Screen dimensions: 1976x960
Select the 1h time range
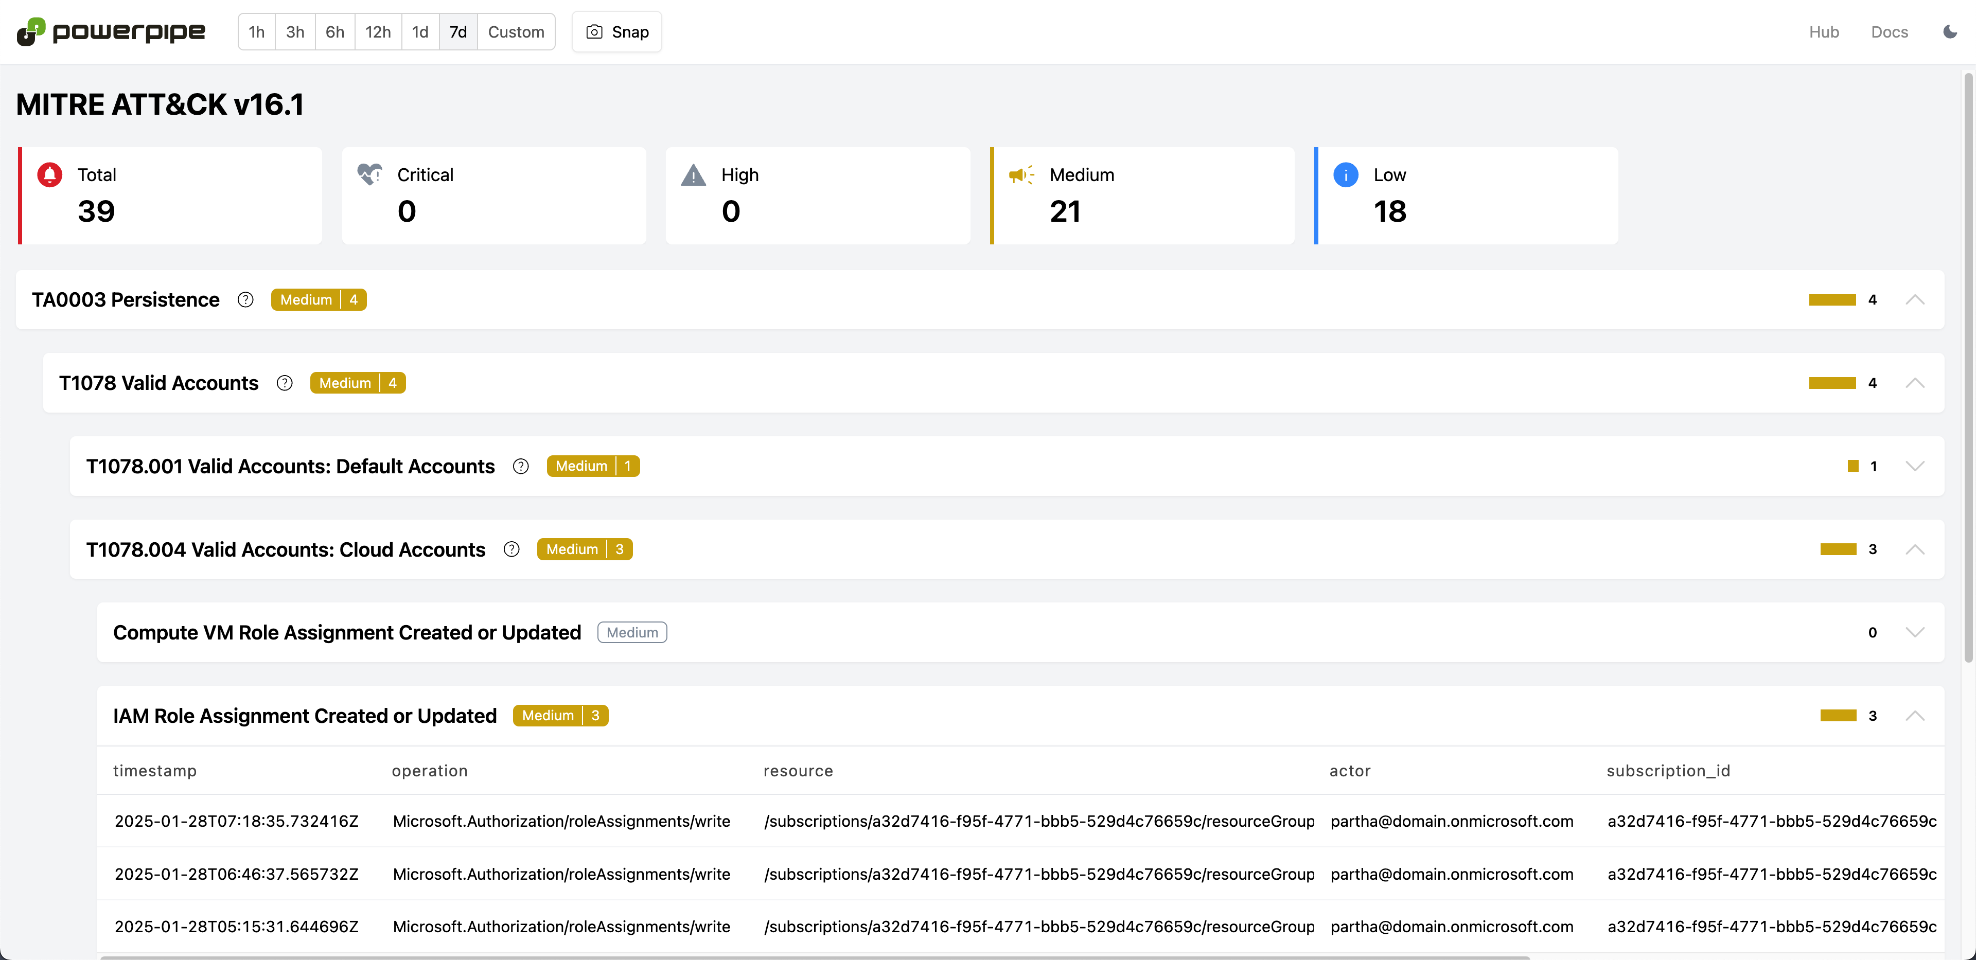point(256,31)
